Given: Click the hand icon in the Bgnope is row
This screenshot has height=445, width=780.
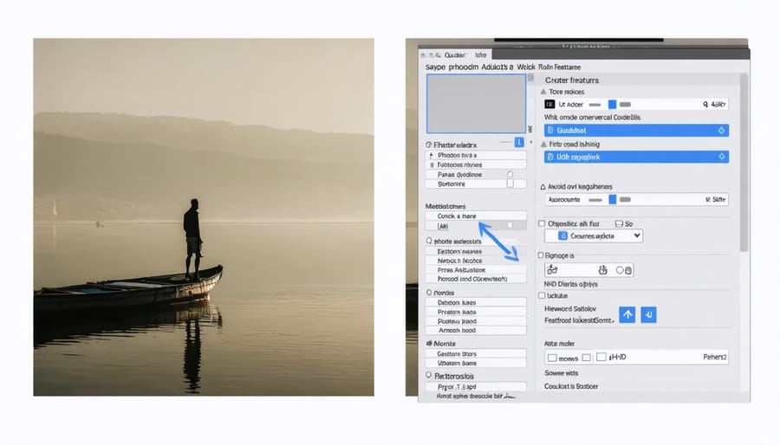Looking at the screenshot, I should tap(603, 270).
